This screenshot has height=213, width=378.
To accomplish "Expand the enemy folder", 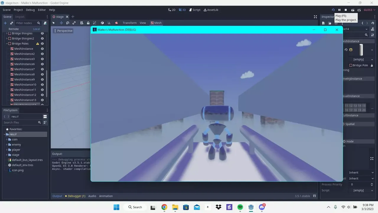I will (x=7, y=145).
